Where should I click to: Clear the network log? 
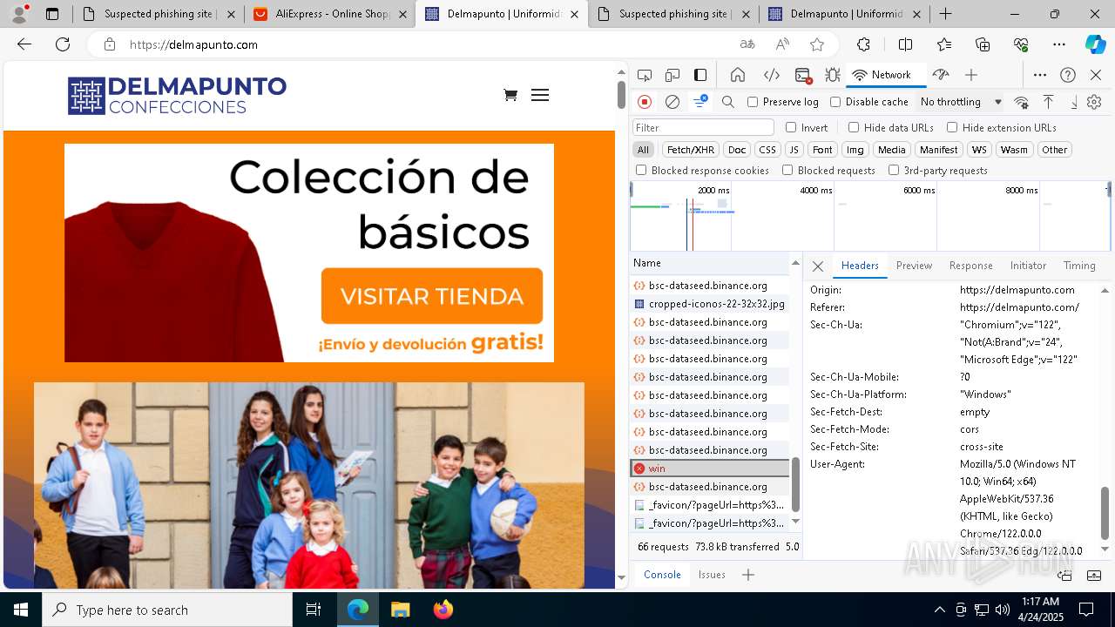click(x=672, y=102)
